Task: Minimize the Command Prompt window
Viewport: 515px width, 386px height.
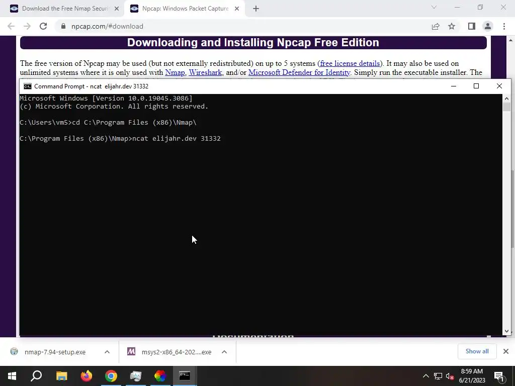Action: (454, 86)
